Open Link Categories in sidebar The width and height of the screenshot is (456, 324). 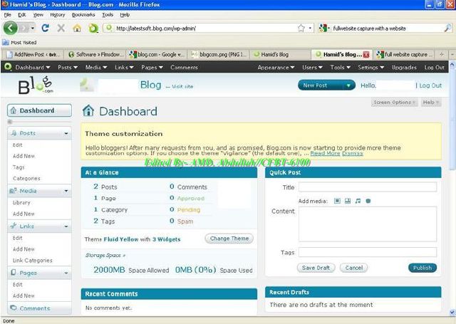[x=33, y=261]
